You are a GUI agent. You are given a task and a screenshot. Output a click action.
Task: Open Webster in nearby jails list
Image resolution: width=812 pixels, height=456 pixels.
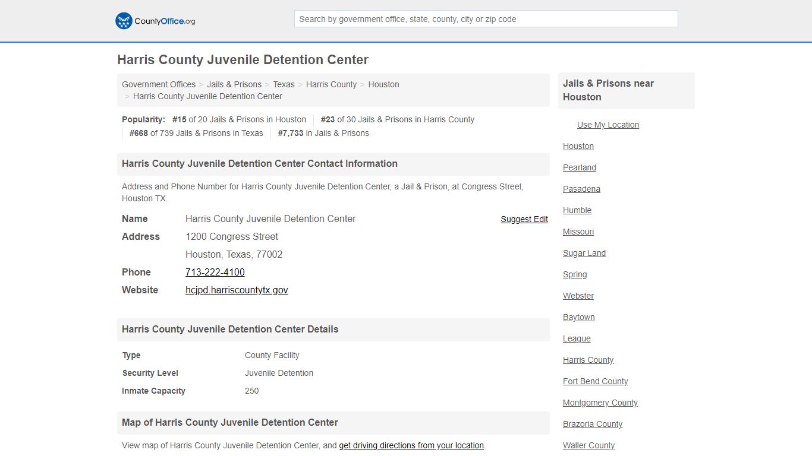point(578,296)
